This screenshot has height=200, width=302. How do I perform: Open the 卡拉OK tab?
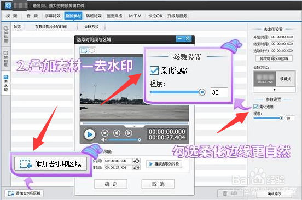pyautogui.click(x=155, y=16)
